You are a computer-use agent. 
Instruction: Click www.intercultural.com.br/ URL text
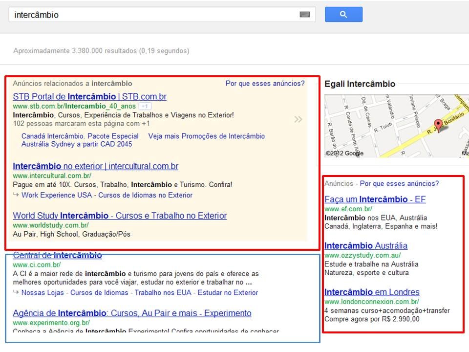(x=52, y=176)
